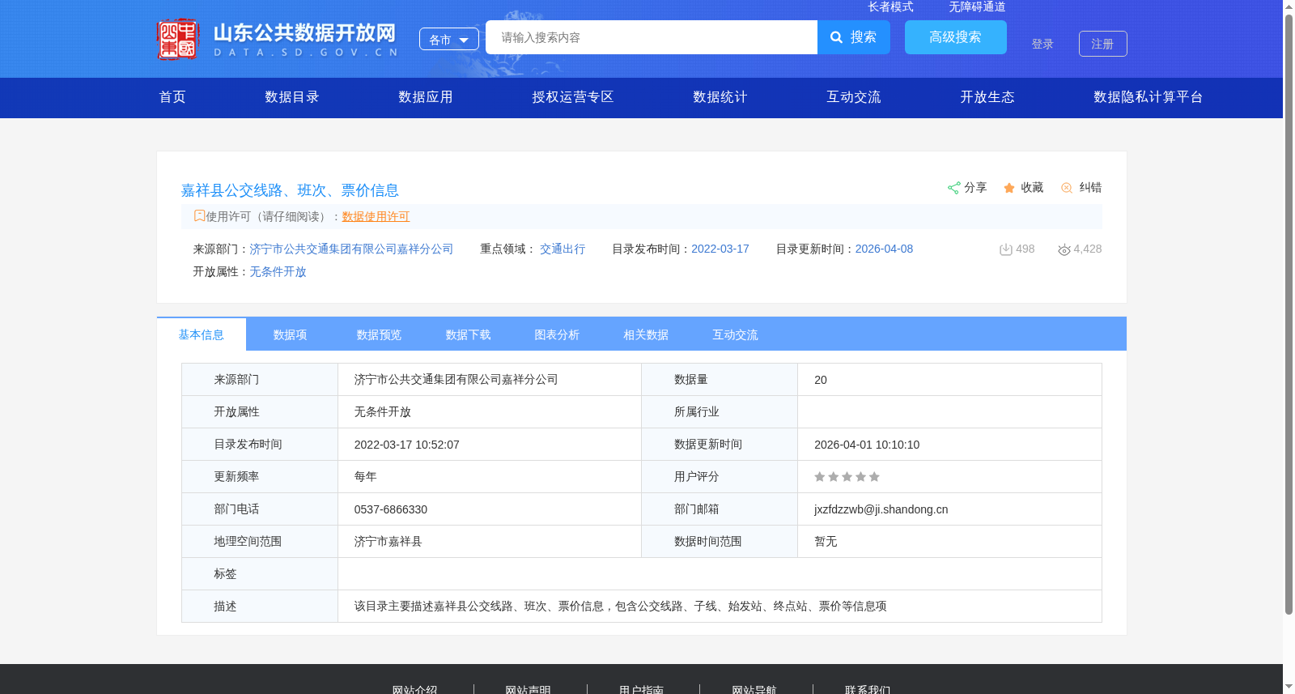
Task: Click the share (分享) icon
Action: coord(953,188)
